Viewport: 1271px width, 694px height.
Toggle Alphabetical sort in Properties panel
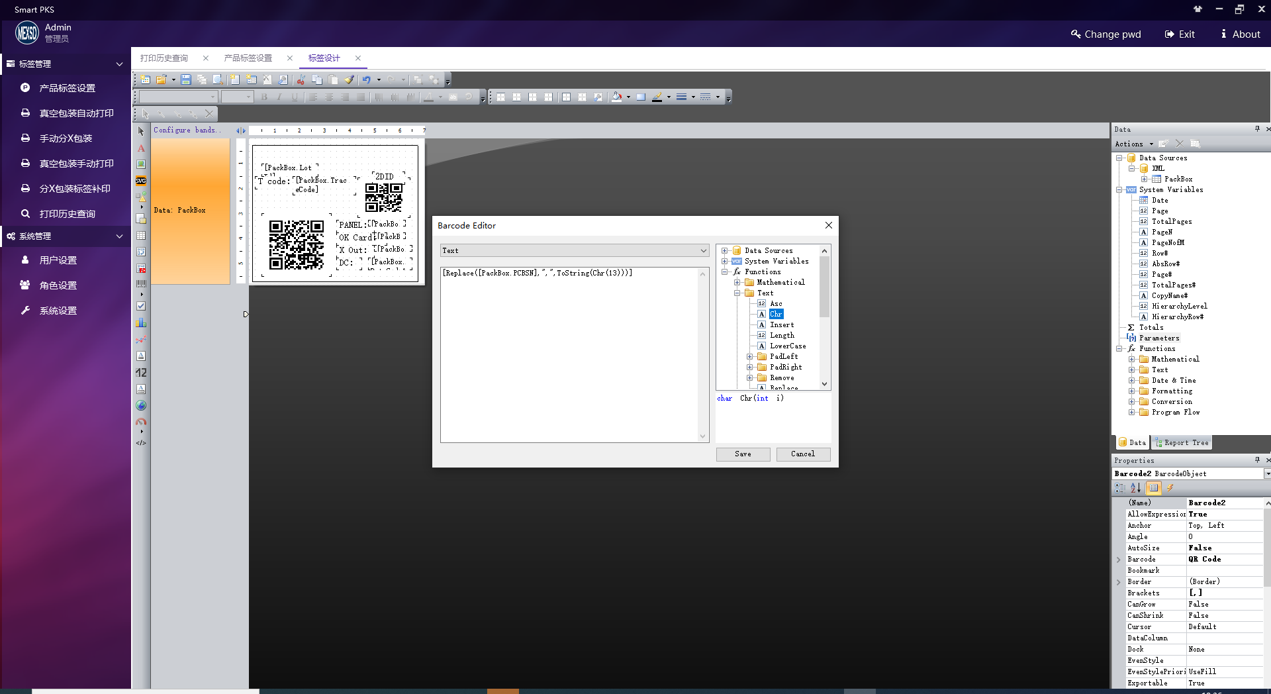click(x=1136, y=488)
